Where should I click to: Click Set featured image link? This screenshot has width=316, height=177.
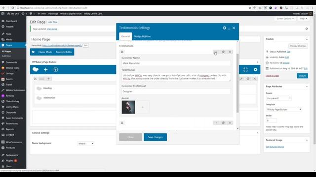point(275,147)
